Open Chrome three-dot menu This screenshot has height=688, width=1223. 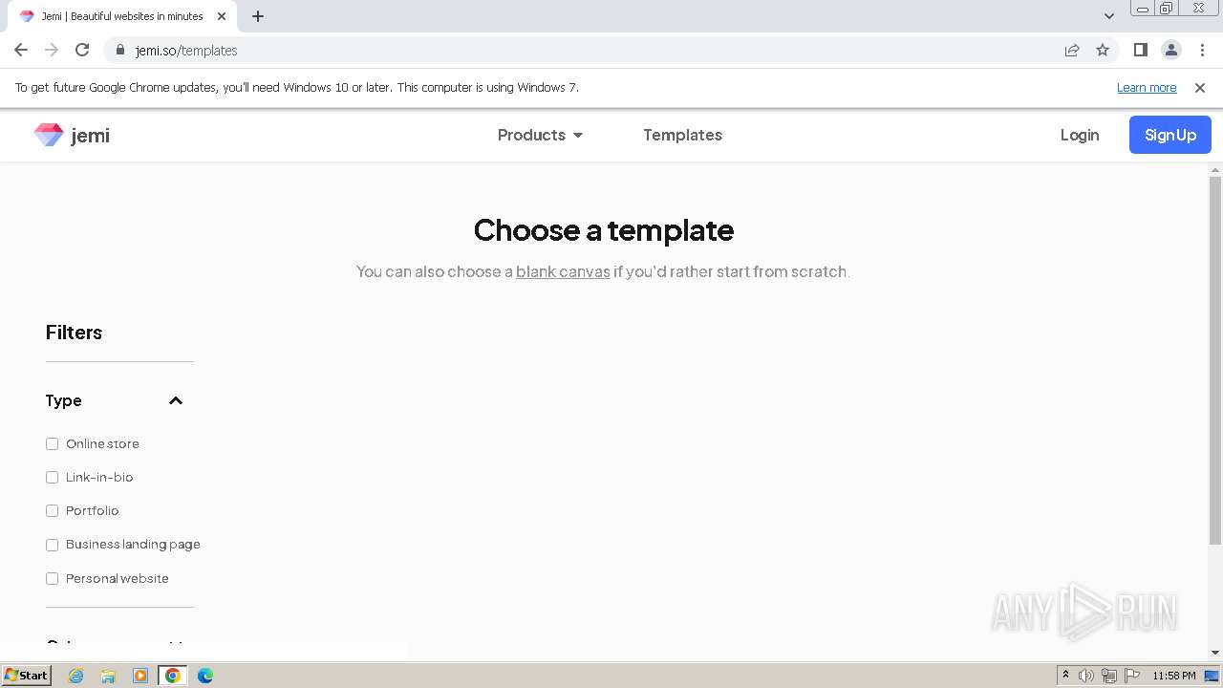1202,50
